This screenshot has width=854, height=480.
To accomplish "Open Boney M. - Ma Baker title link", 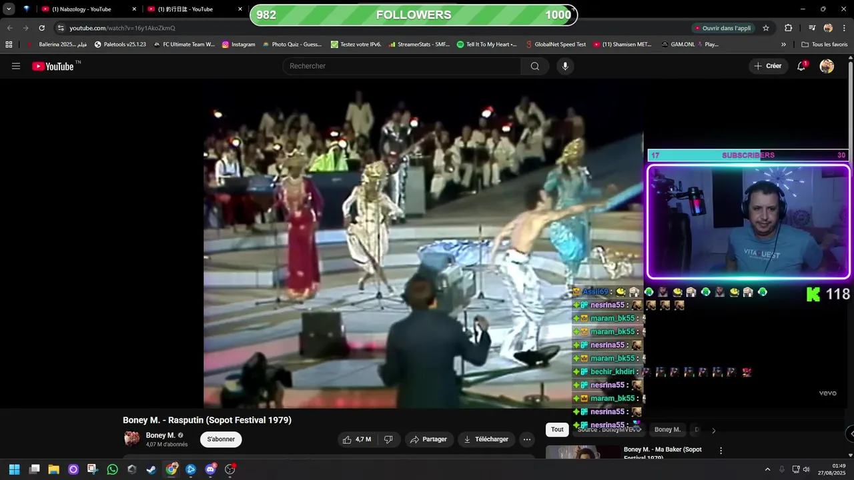I will click(x=663, y=453).
